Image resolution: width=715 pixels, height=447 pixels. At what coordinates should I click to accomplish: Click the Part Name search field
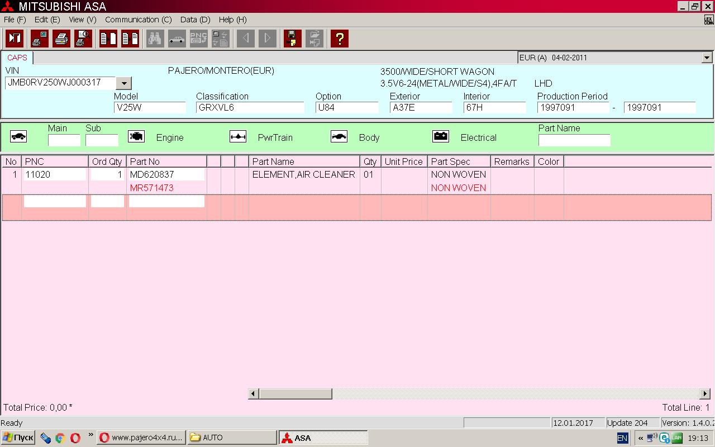[574, 140]
